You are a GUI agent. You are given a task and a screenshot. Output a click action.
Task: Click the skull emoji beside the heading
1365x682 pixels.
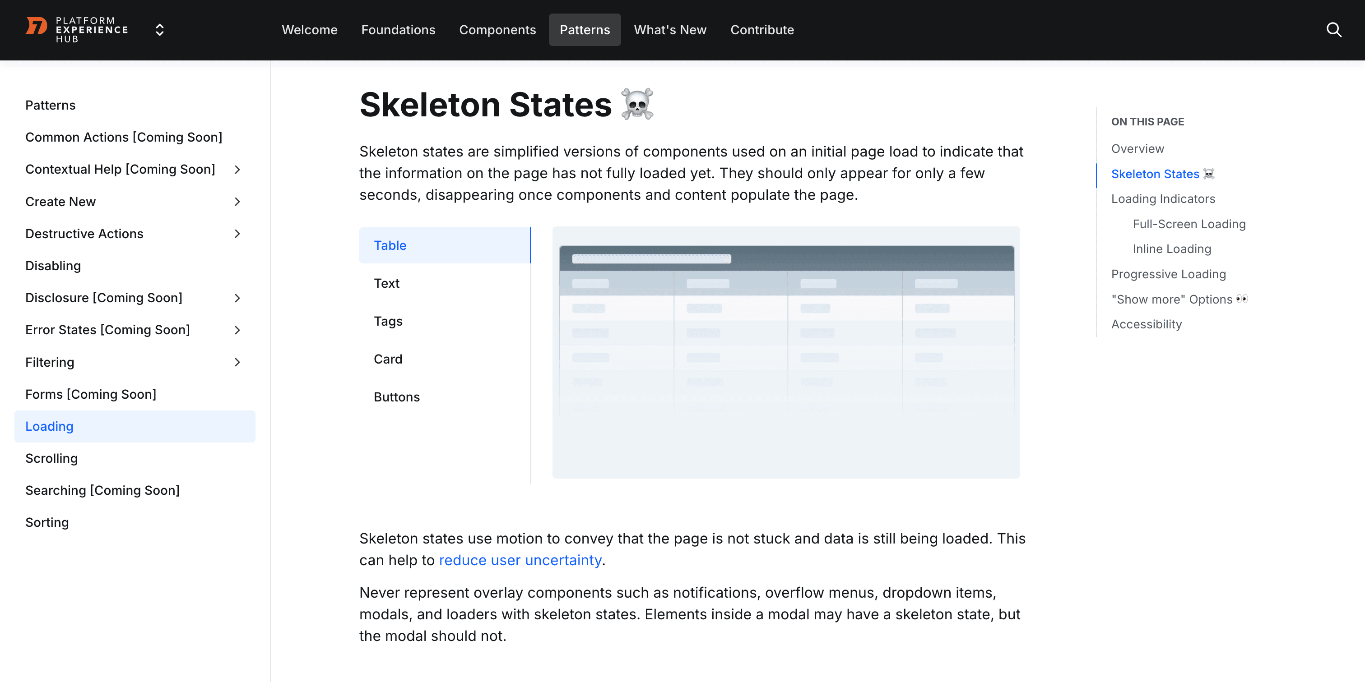coord(637,104)
